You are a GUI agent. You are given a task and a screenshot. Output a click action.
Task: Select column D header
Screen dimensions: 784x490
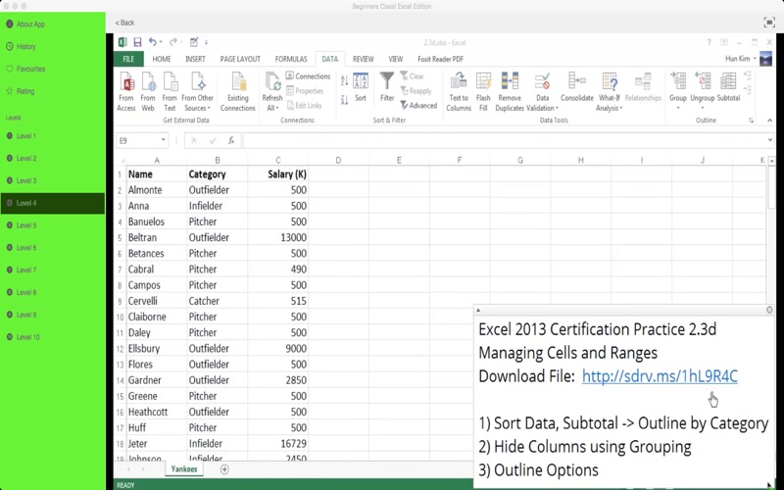coord(338,161)
